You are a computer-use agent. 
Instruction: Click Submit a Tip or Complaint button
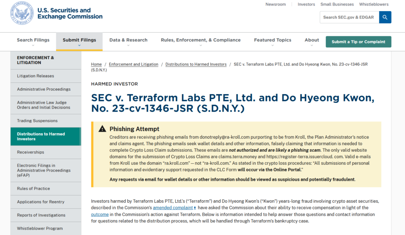[x=358, y=42]
